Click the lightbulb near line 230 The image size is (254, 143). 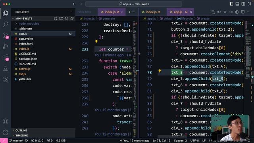96,41
